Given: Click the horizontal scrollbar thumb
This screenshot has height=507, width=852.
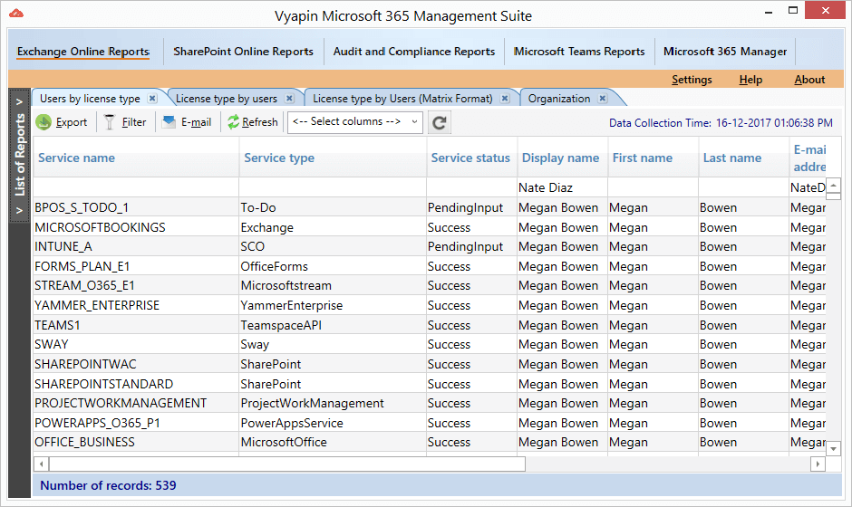Looking at the screenshot, I should 287,464.
